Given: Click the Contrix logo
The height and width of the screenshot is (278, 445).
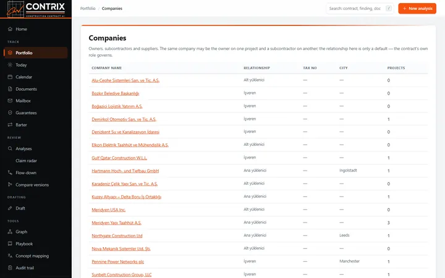Looking at the screenshot, I should [x=36, y=9].
